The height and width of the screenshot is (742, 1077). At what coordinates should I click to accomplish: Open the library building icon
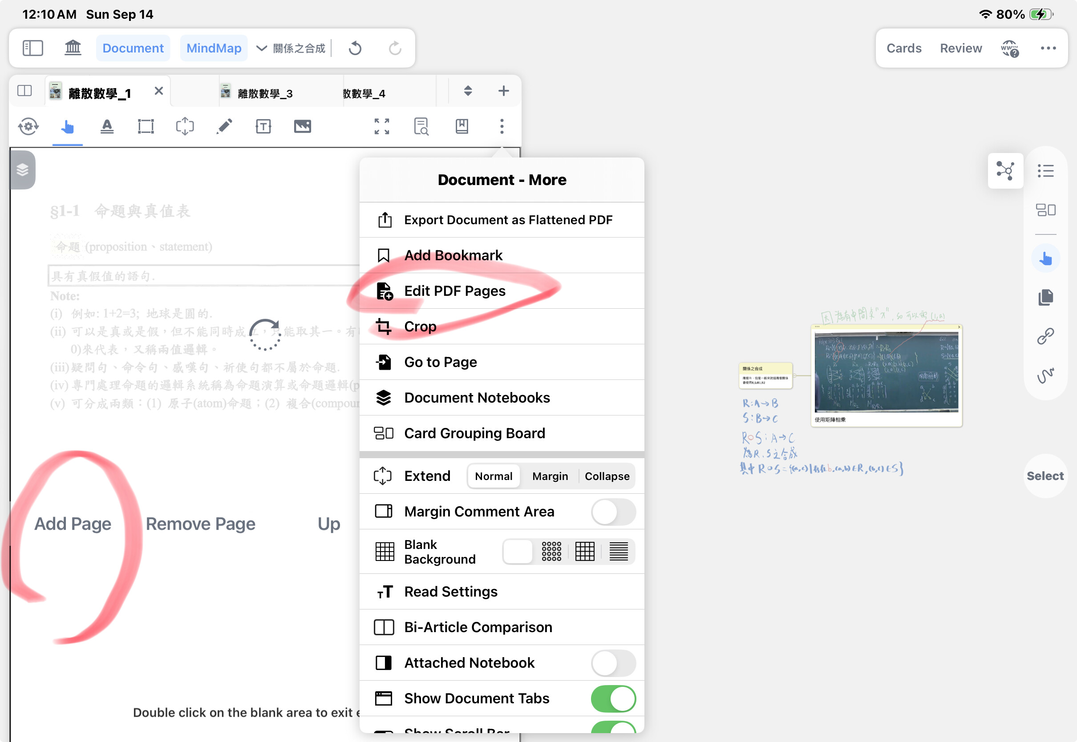tap(73, 48)
